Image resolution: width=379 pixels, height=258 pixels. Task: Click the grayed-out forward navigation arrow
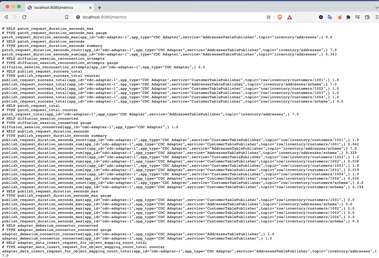pos(15,17)
